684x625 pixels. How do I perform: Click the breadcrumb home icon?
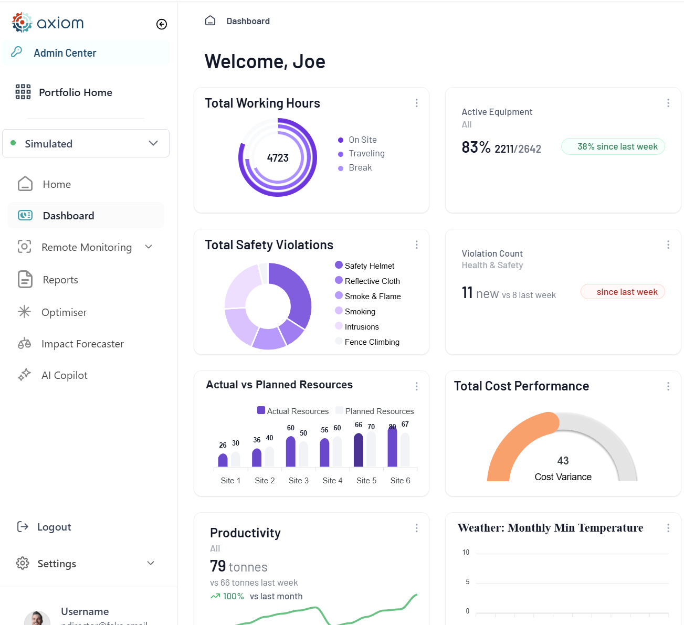(210, 21)
